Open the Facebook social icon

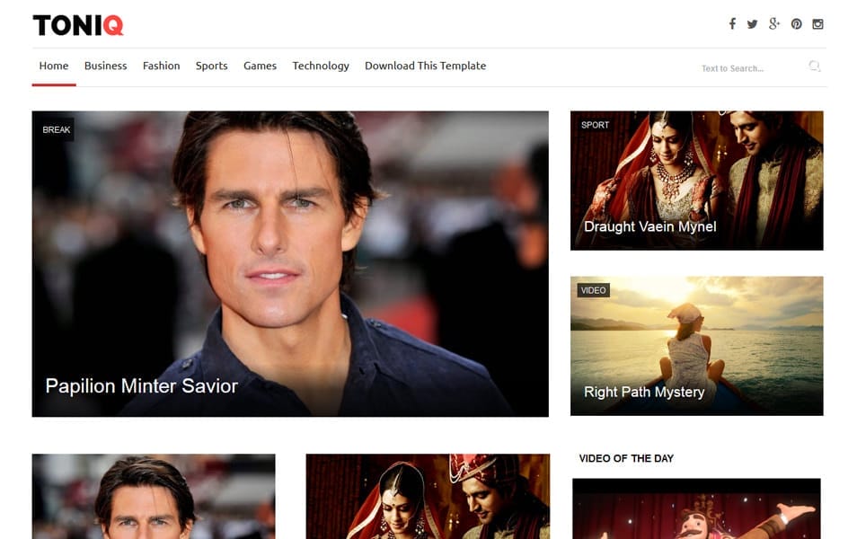pyautogui.click(x=732, y=24)
